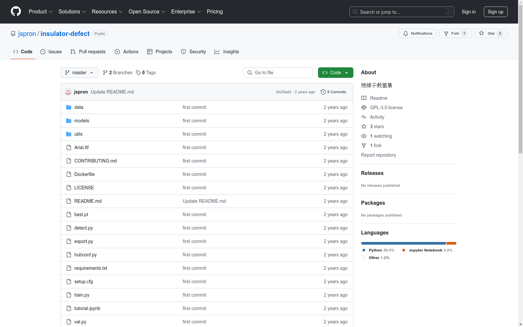The image size is (523, 327).
Task: Click the file icon beside LICENSE
Action: (x=69, y=188)
